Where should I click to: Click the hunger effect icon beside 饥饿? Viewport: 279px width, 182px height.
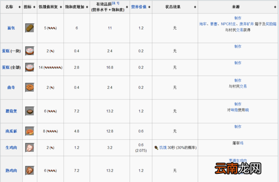[156, 148]
